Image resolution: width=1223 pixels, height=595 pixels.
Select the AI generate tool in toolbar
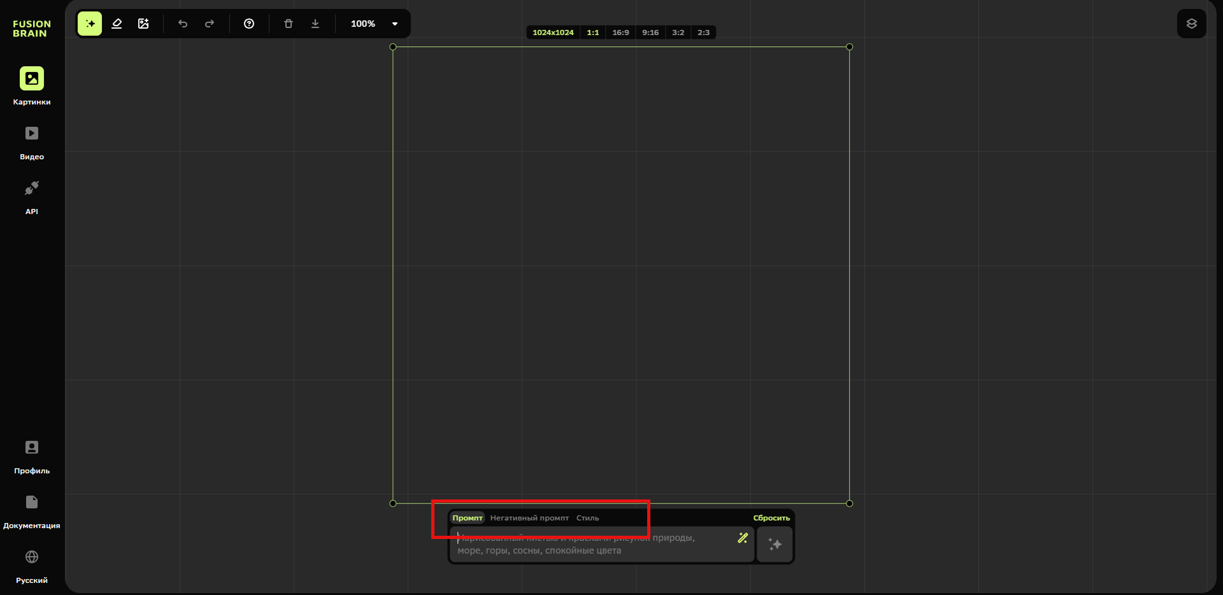coord(90,24)
